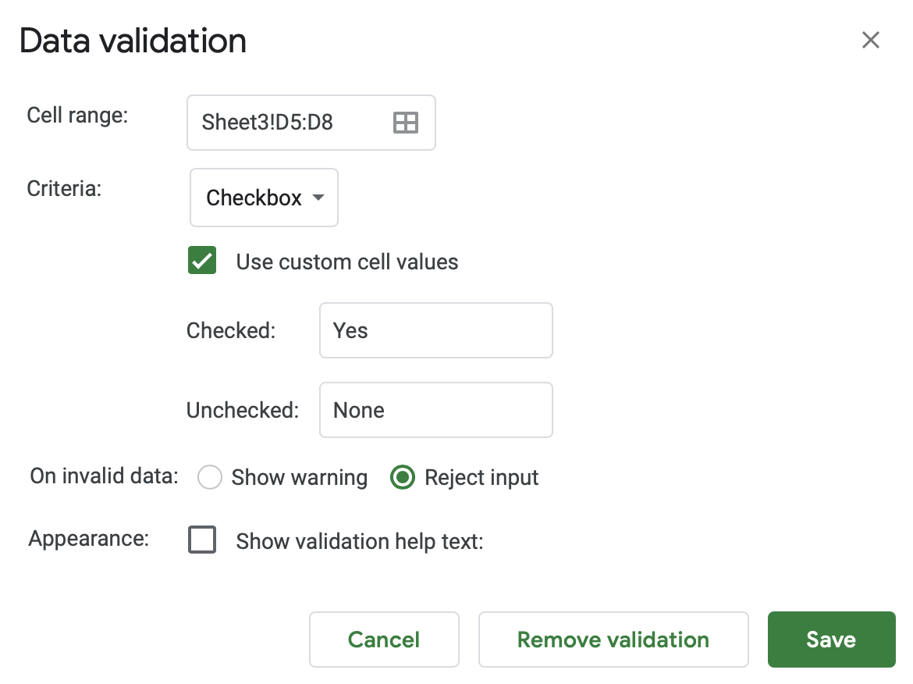
Task: Click the select data range grid icon
Action: (406, 123)
